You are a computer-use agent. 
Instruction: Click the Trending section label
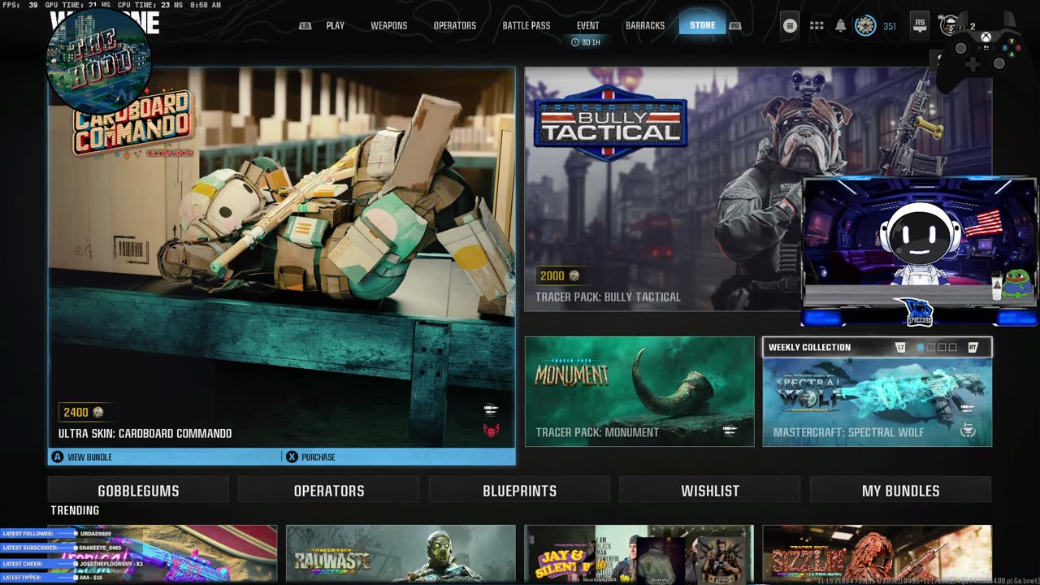(x=75, y=510)
